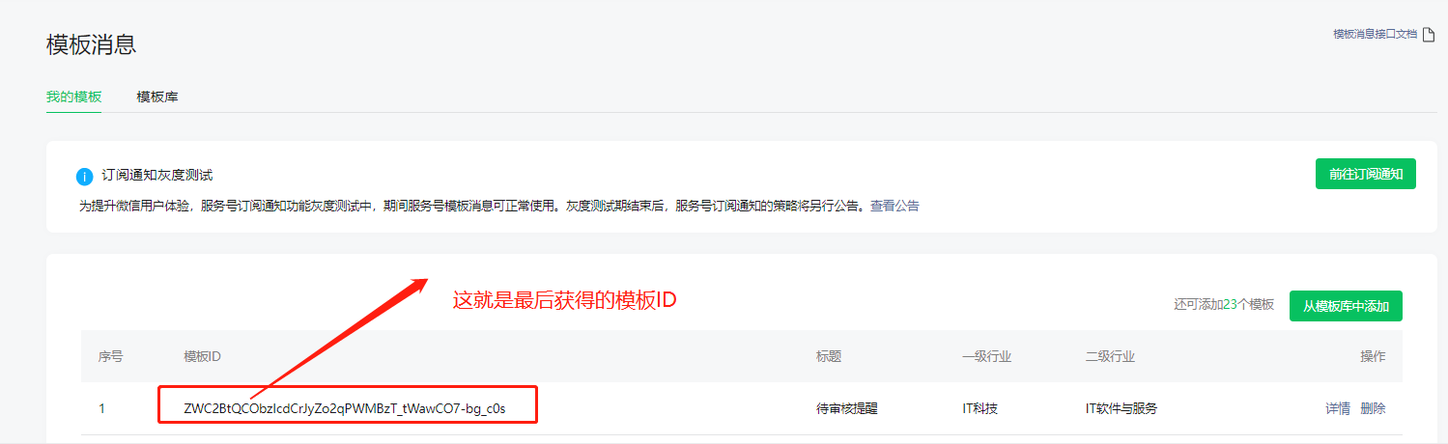
Task: Click the 待审核提醒 title cell
Action: coord(847,408)
